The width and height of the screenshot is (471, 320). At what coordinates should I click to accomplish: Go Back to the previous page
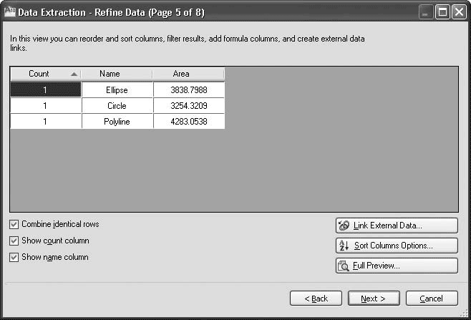pyautogui.click(x=316, y=299)
